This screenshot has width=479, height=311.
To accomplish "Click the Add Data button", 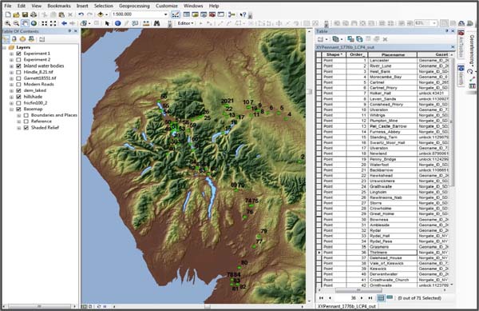I will point(101,14).
